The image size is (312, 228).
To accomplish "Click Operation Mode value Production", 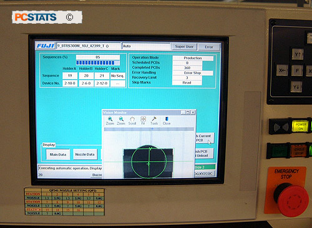I will [193, 58].
